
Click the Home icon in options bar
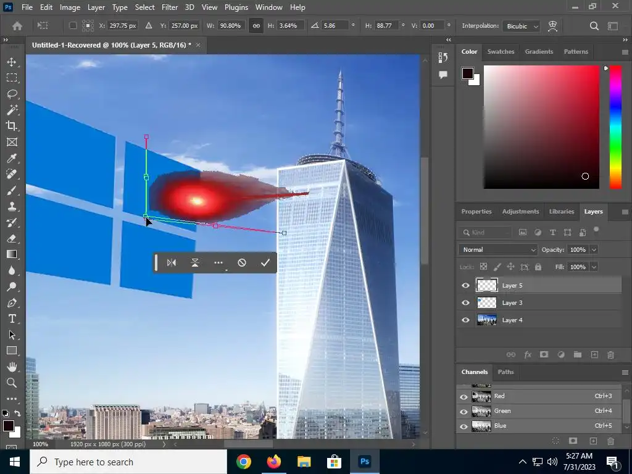[17, 26]
